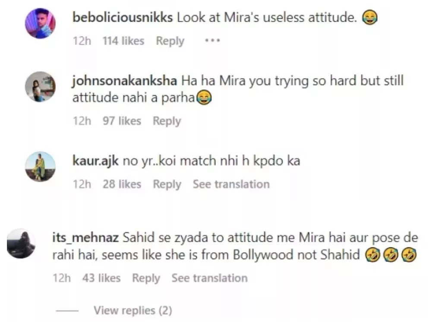Expand View replies (2)
Viewport: 439px width, 322px height.
133,310
